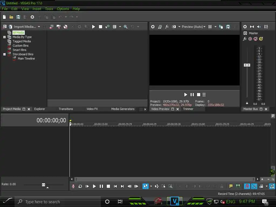
Task: Click the timeline horizontal scrollbar
Action: [x=165, y=179]
